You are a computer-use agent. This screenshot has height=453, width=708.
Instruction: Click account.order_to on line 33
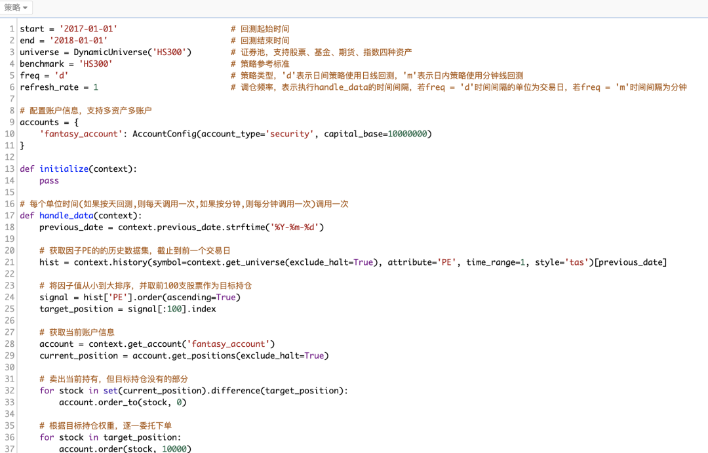coord(98,403)
